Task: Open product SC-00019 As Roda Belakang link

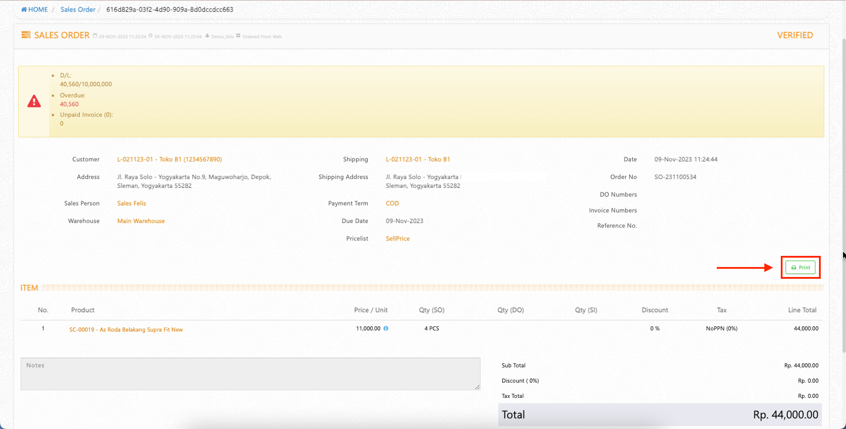Action: tap(126, 330)
